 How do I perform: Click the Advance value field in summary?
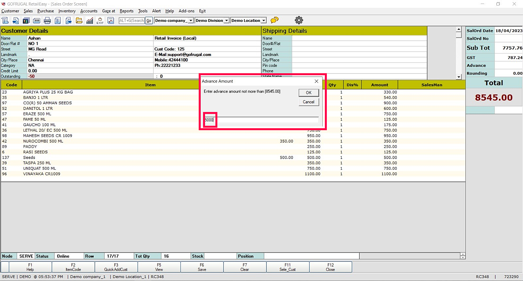[509, 65]
